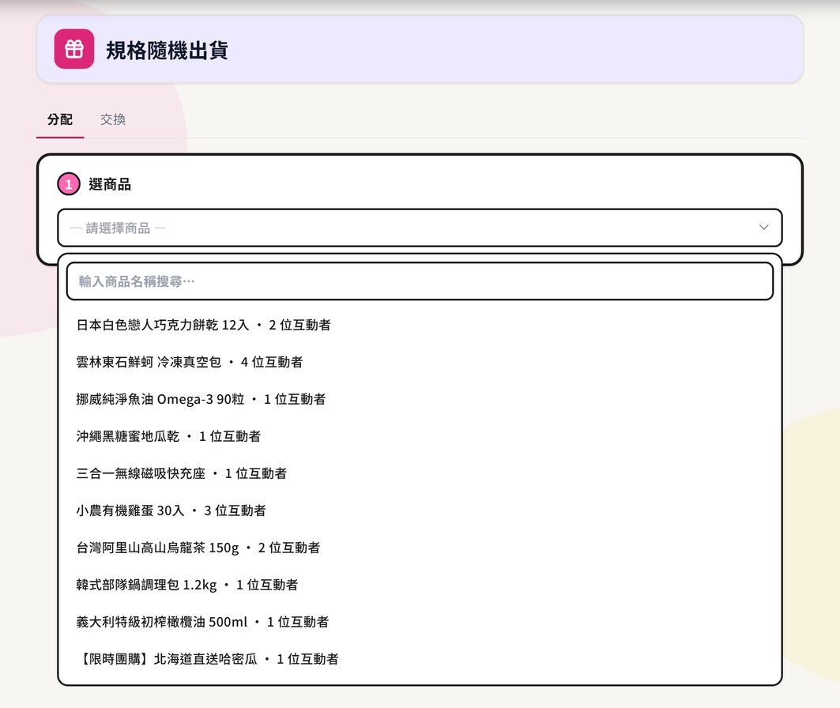
Task: Focus the 輸入商品名稱搜尋 search field
Action: [420, 281]
